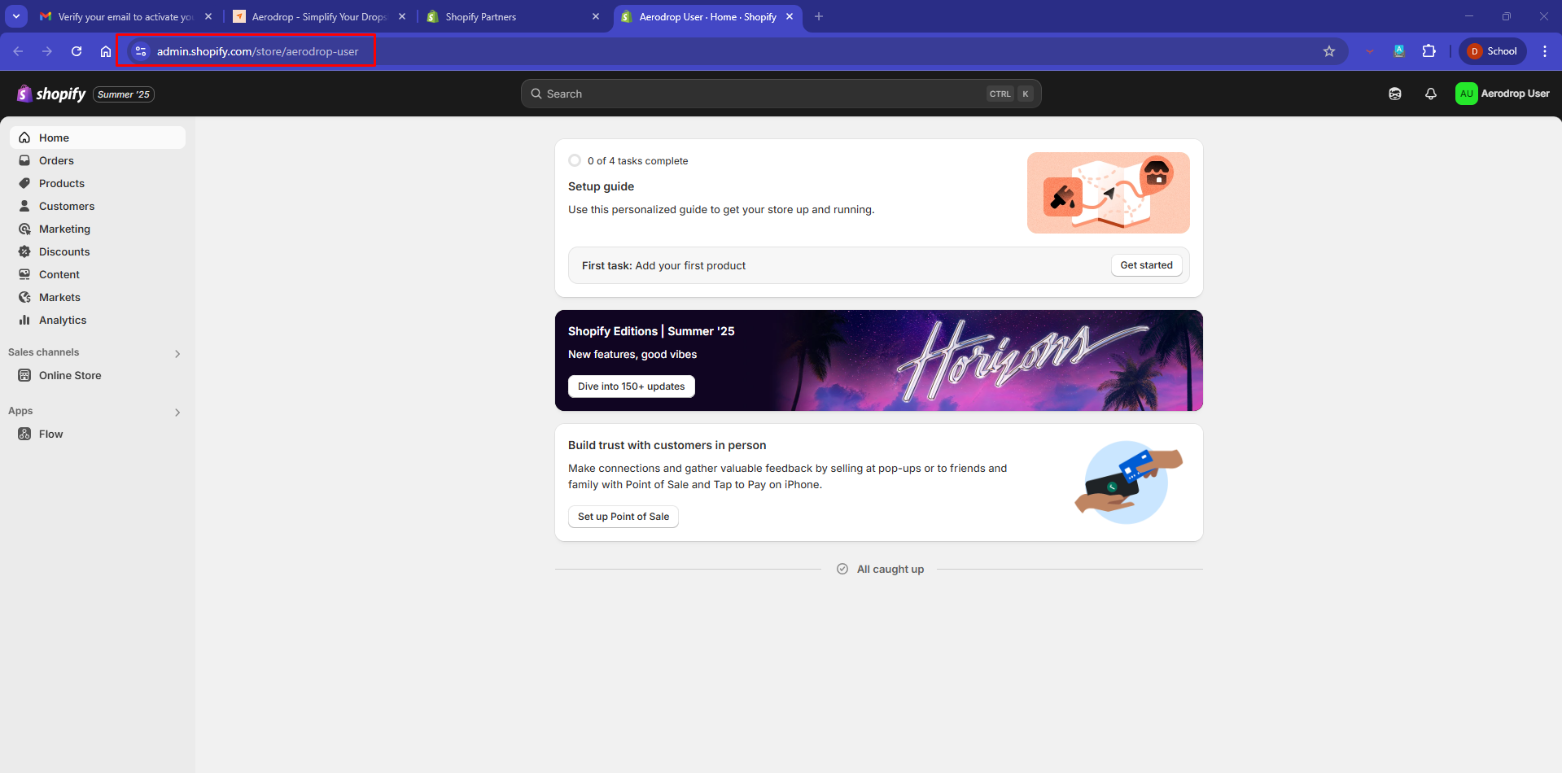Viewport: 1562px width, 773px height.
Task: Open Customers section
Action: [98, 206]
